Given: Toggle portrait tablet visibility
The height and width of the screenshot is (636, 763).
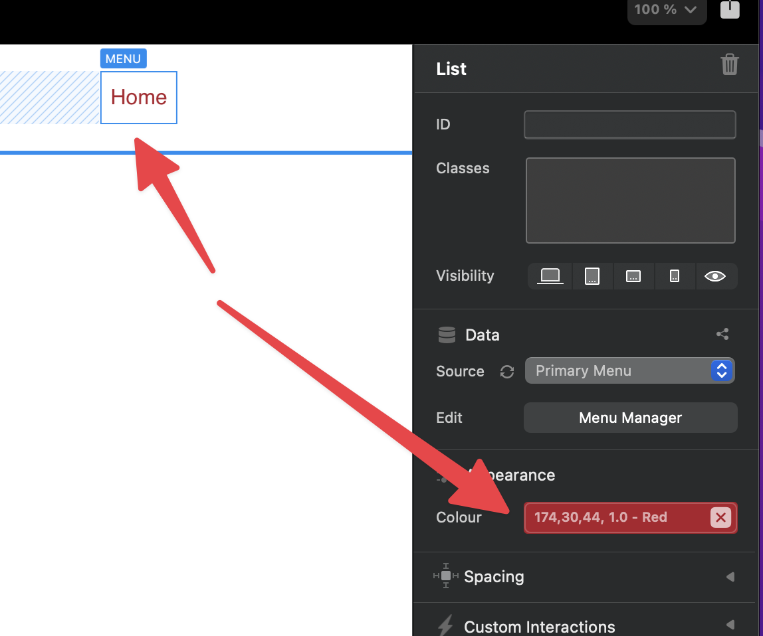Looking at the screenshot, I should click(592, 276).
